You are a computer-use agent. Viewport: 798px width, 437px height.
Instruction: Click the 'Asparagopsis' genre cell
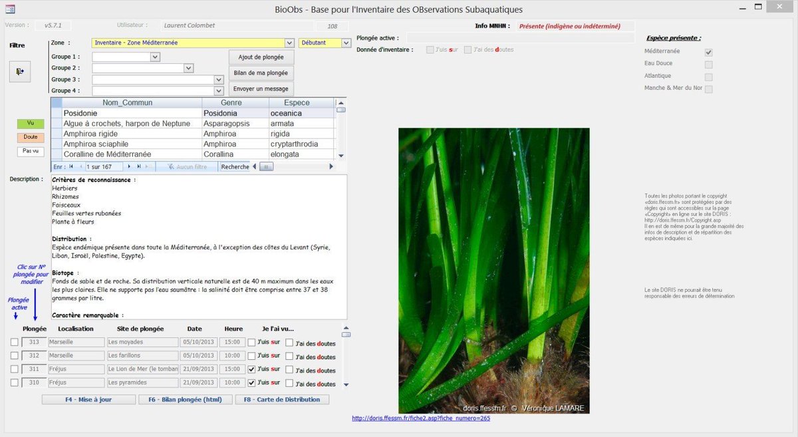click(235, 124)
